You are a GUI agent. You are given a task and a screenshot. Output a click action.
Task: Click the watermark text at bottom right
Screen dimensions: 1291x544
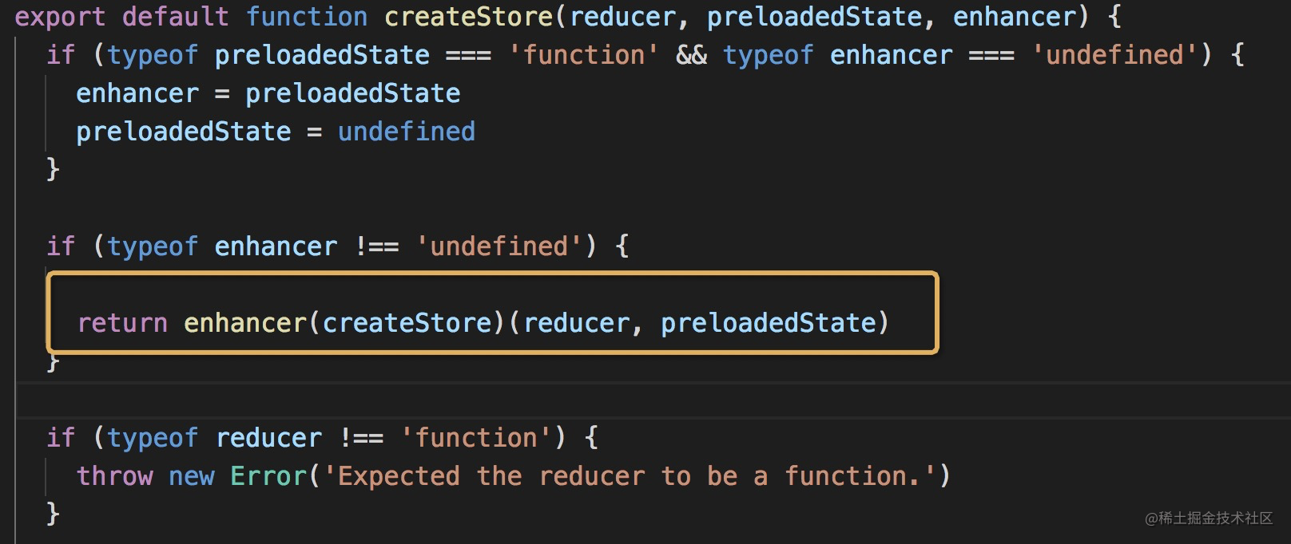[x=1209, y=518]
